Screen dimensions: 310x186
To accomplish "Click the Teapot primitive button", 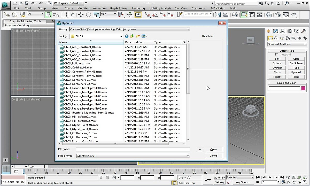I will 277,77.
